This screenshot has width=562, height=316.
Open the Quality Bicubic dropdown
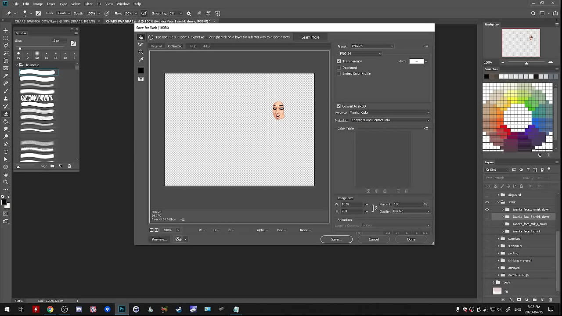pos(411,211)
